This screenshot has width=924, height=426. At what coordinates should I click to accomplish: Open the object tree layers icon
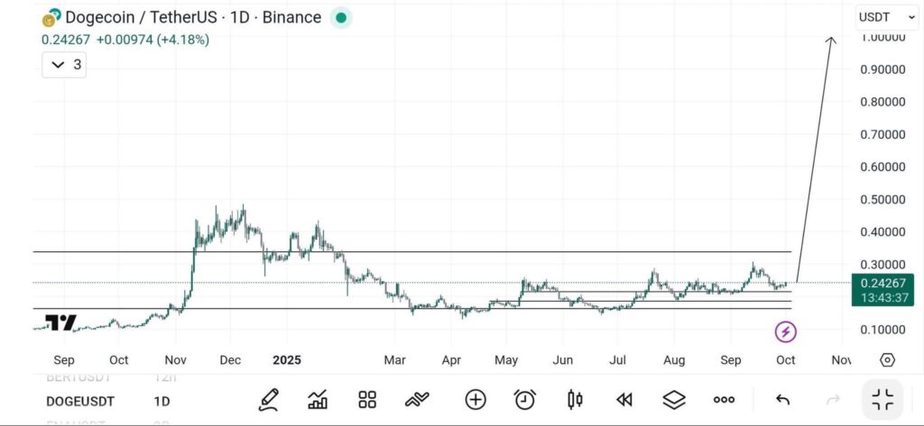pos(673,399)
